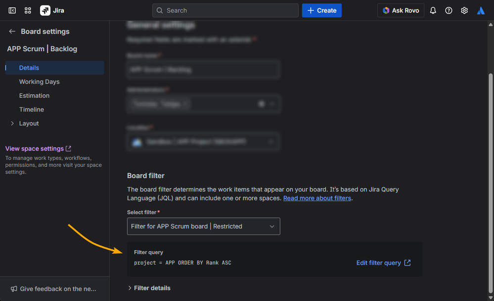This screenshot has width=494, height=301.
Task: Click the Jira logo
Action: (x=52, y=10)
